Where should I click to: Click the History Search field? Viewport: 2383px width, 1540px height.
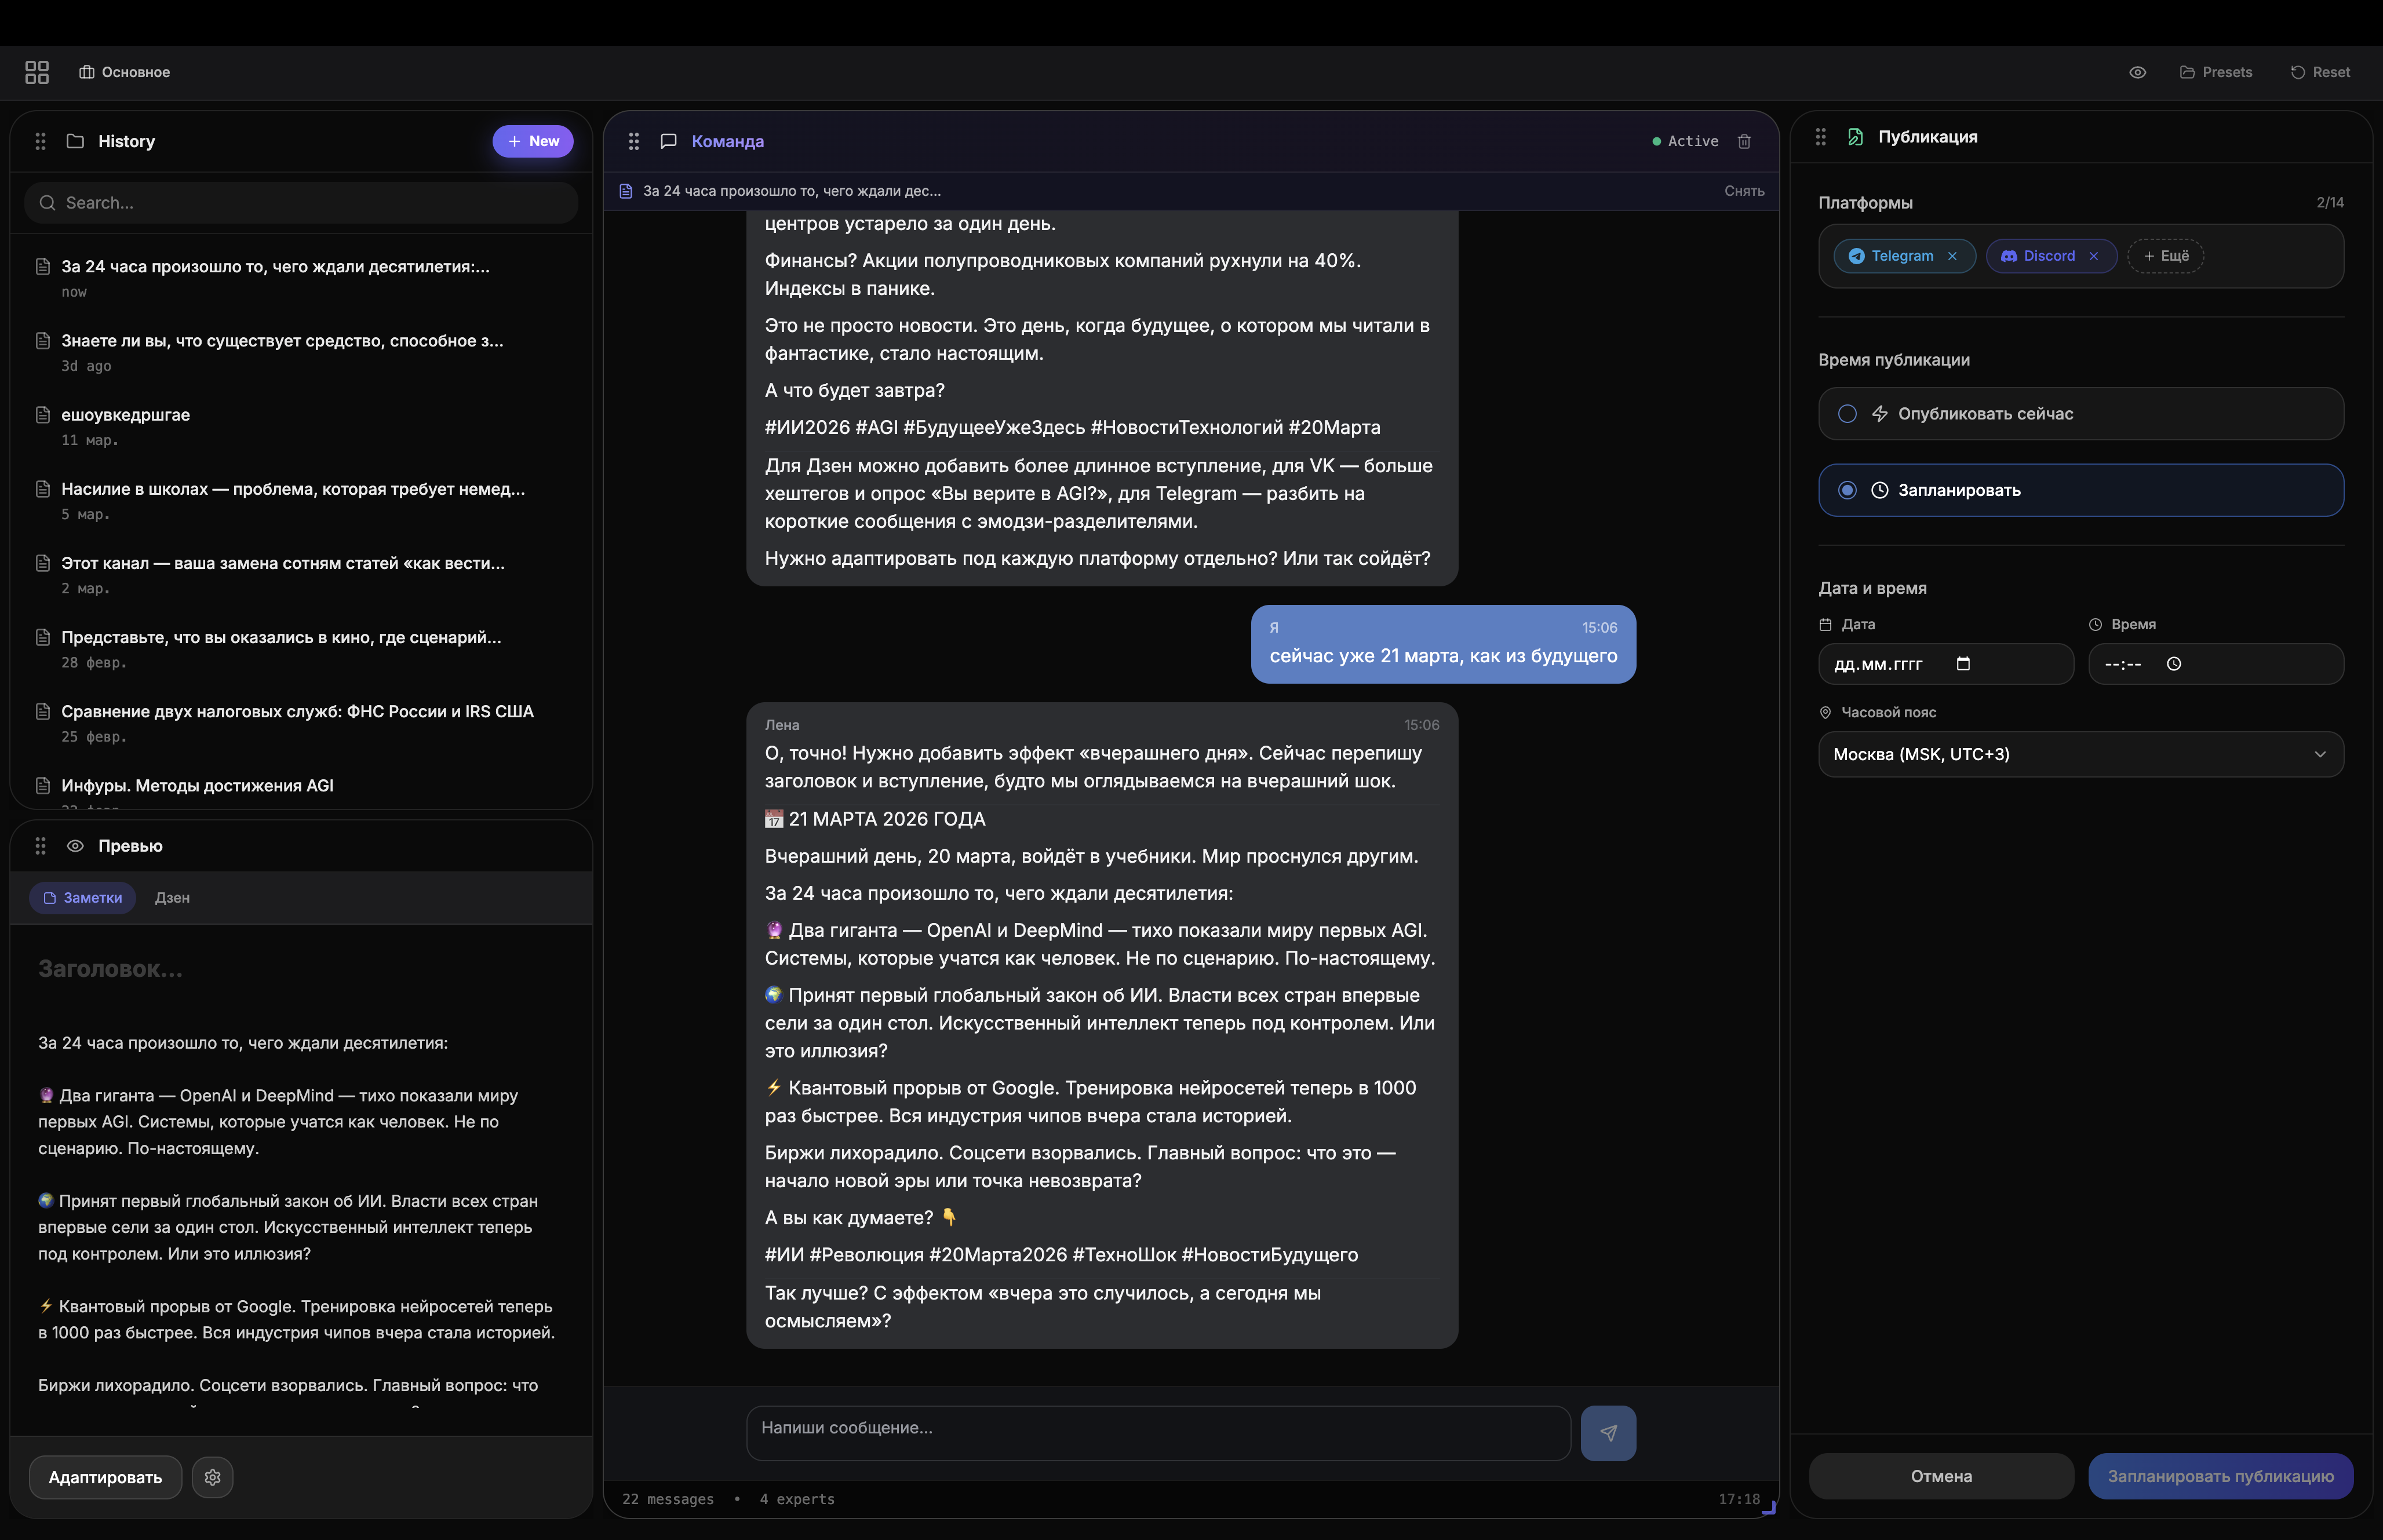[x=300, y=203]
